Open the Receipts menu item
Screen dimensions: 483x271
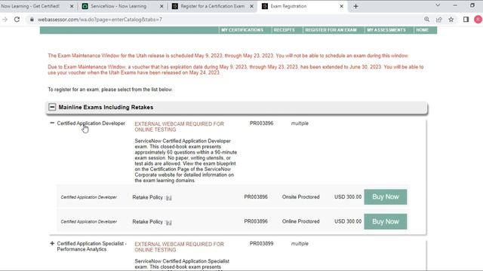[284, 30]
